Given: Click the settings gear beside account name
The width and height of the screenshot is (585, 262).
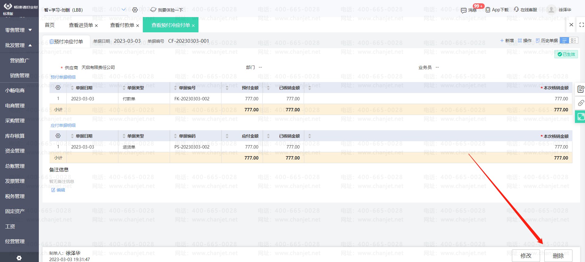Looking at the screenshot, I should [135, 10].
